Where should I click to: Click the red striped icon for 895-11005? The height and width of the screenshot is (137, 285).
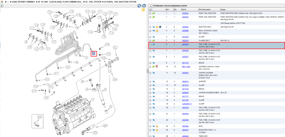157,67
